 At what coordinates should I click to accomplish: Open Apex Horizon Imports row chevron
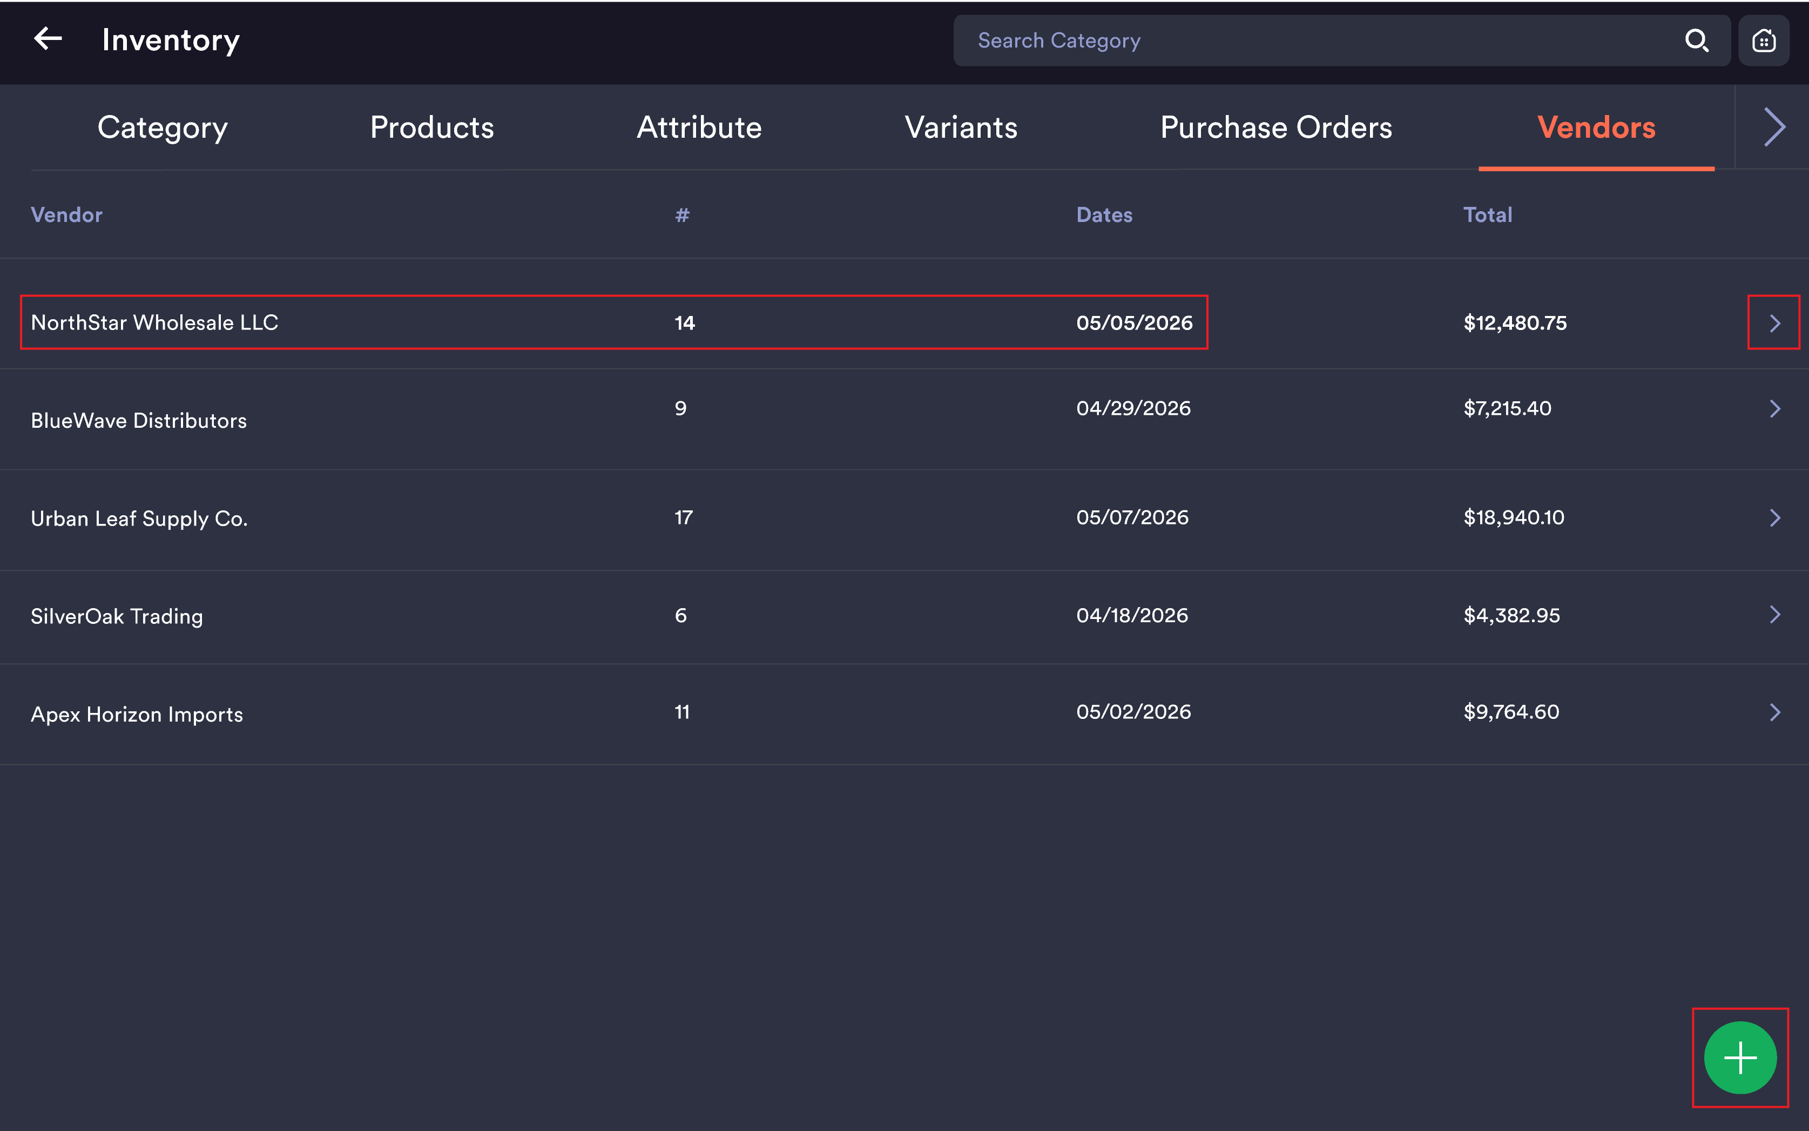click(1774, 712)
